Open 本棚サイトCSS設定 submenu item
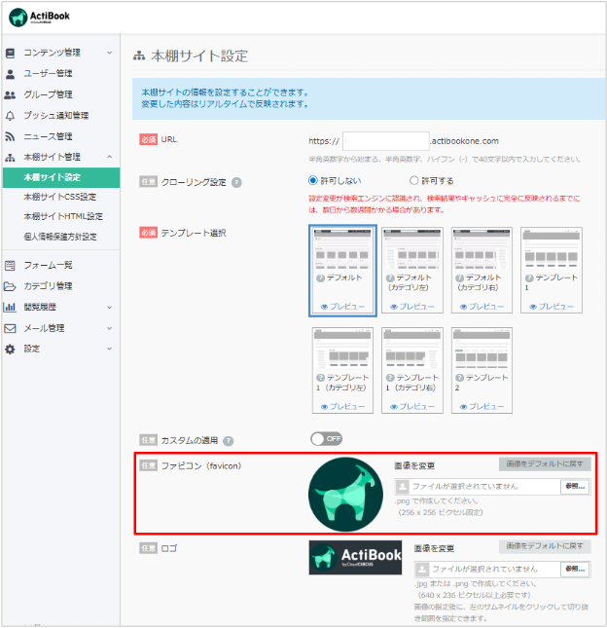Screen dimensions: 607x628 click(x=62, y=197)
